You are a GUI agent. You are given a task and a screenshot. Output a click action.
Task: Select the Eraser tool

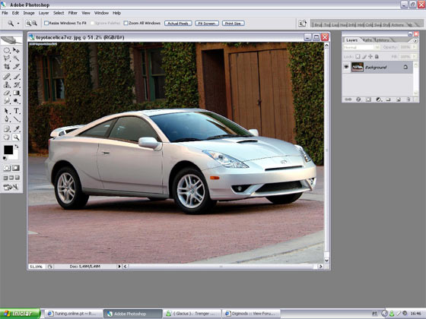click(7, 93)
